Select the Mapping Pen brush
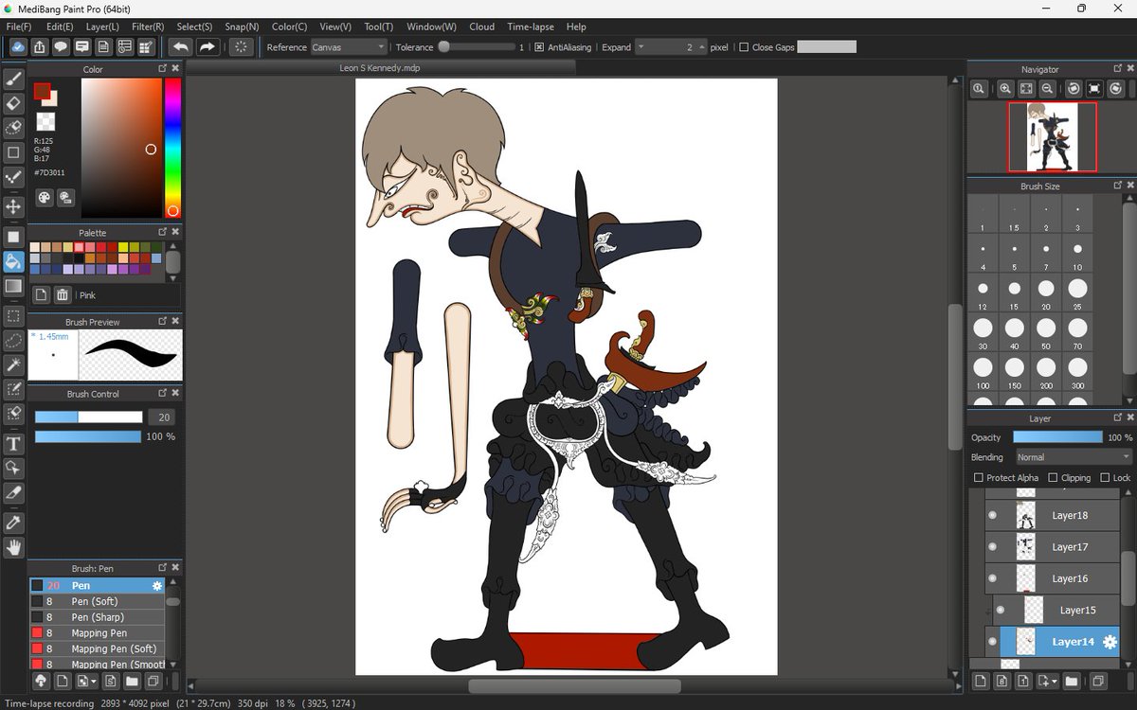This screenshot has height=710, width=1137. pos(97,633)
